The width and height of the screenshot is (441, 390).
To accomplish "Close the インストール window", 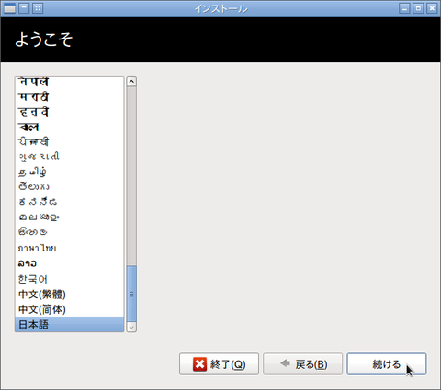I will [x=432, y=8].
